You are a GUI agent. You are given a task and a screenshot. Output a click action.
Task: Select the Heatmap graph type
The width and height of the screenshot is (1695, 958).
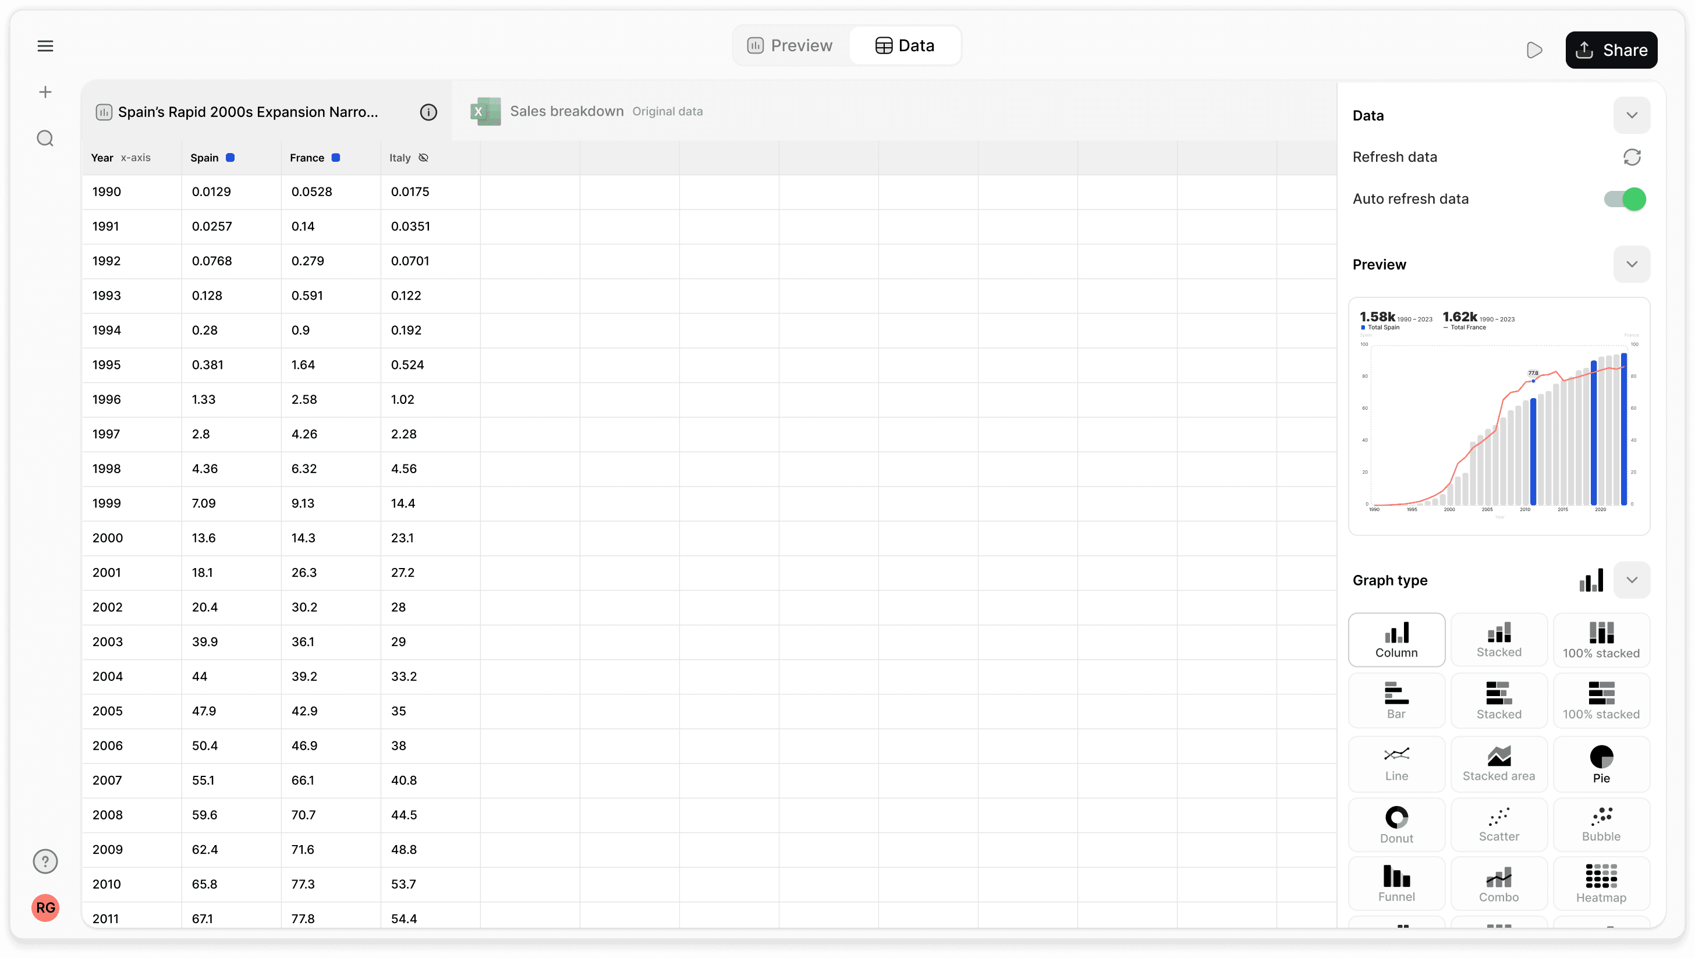pos(1601,884)
